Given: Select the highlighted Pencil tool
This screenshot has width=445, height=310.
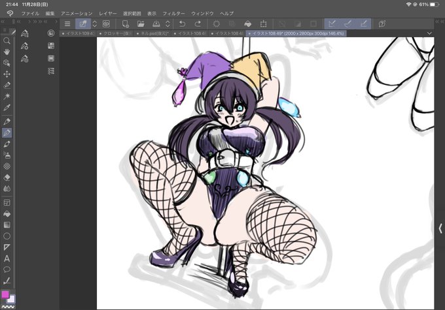Looking at the screenshot, I should (x=7, y=132).
